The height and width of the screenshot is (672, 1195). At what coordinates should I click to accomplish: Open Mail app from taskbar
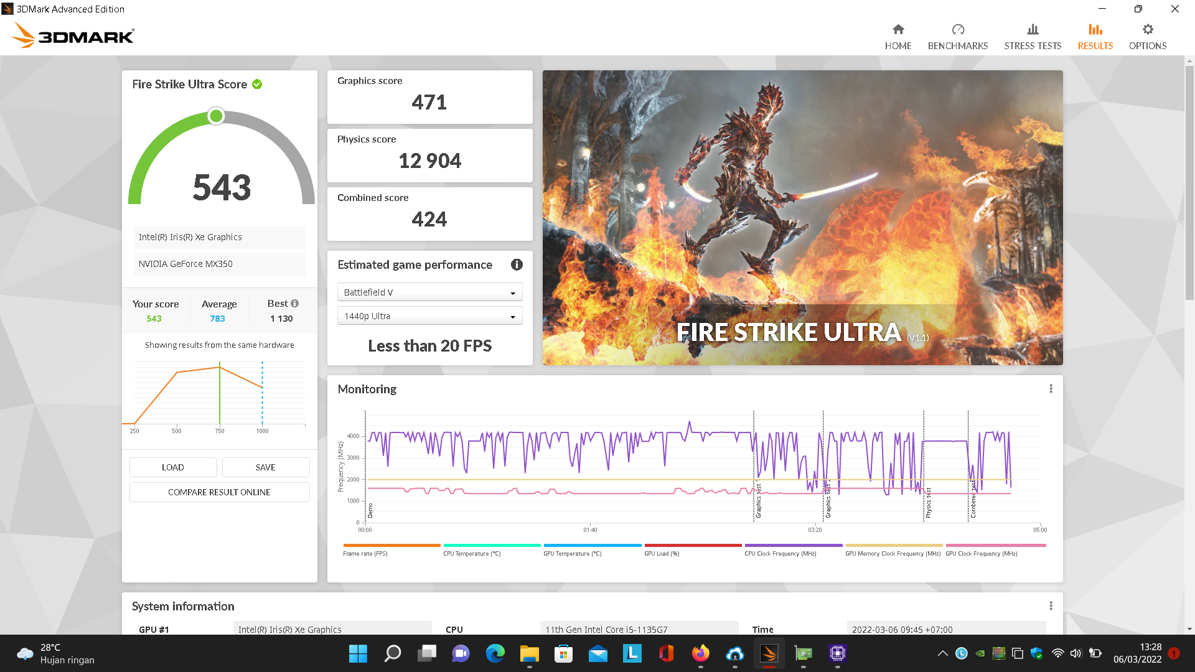coord(598,653)
